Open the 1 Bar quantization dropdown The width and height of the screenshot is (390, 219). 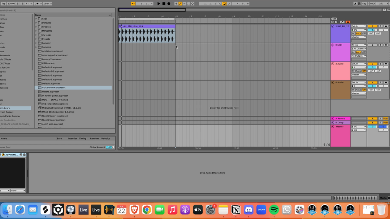47,4
